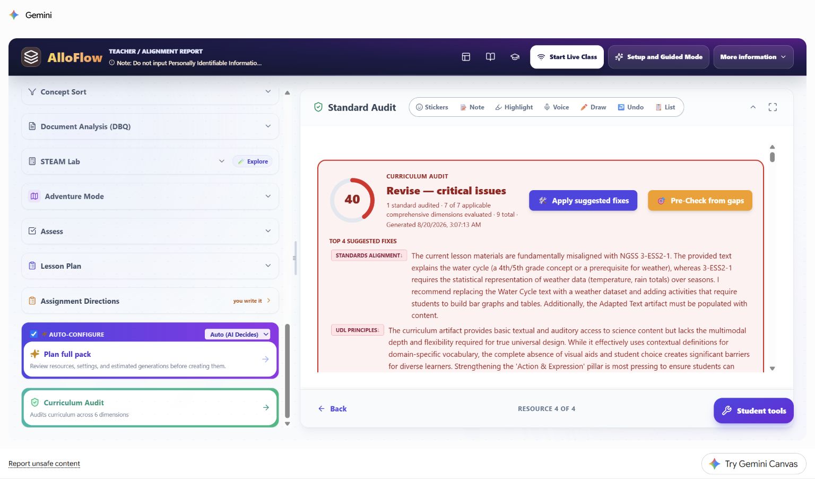Screen dimensions: 815x479
Task: Click the STEAM Lab Explore button
Action: pyautogui.click(x=253, y=161)
